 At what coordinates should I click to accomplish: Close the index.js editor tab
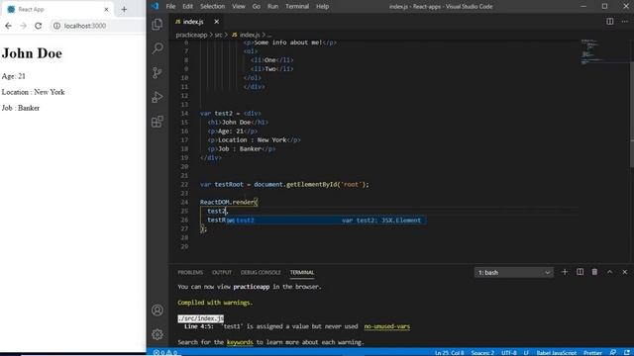216,22
